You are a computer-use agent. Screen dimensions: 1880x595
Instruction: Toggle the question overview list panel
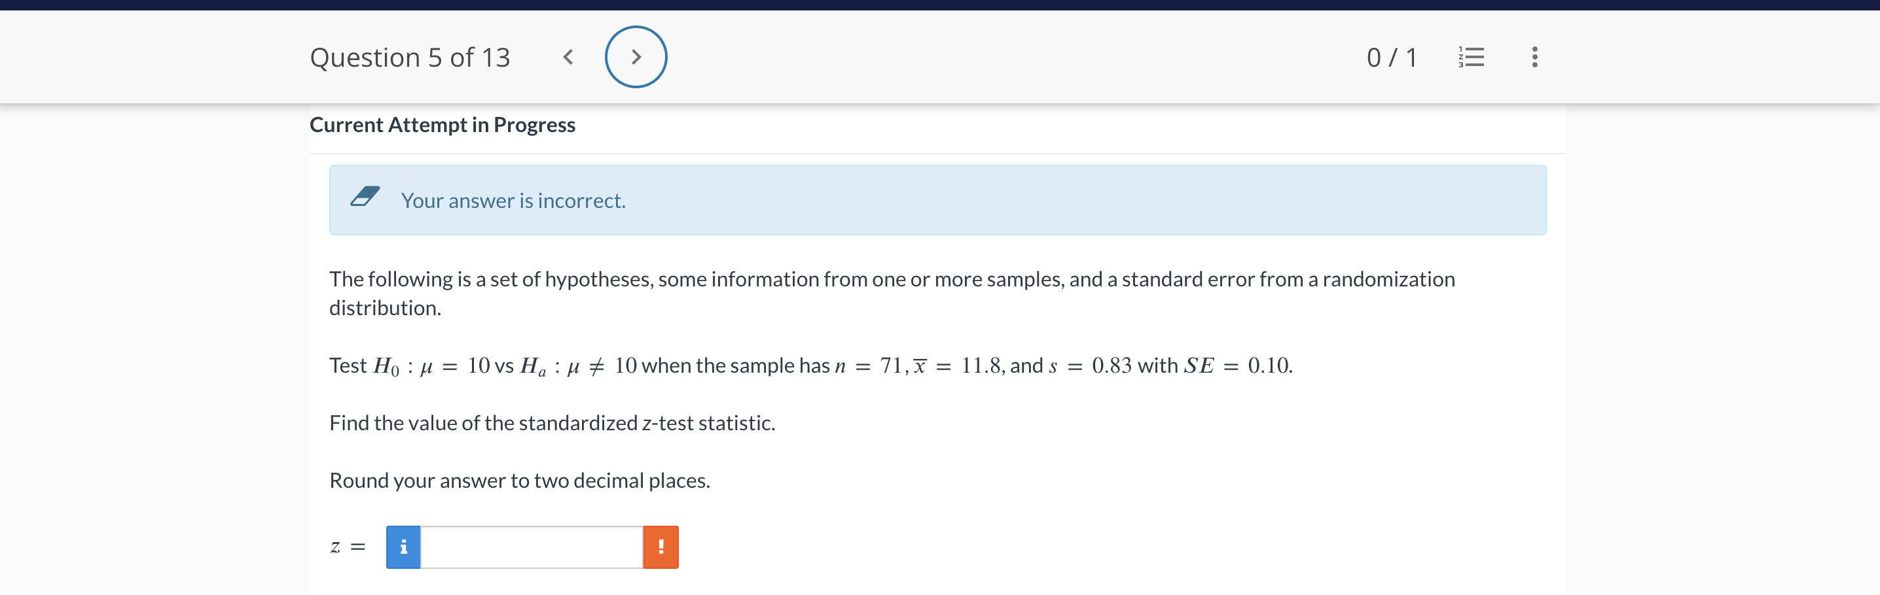click(1471, 57)
